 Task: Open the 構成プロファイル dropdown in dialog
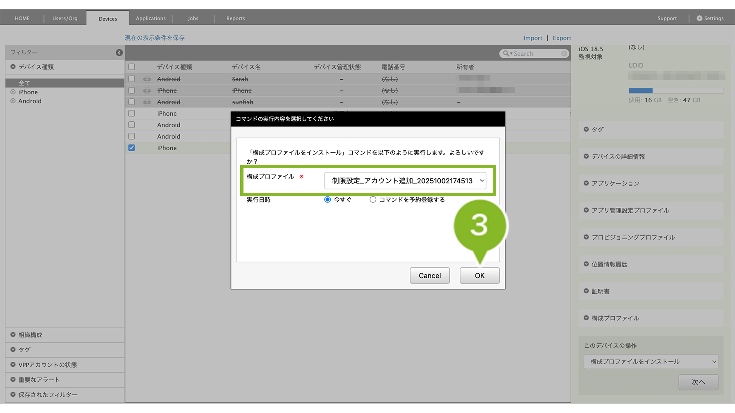[405, 181]
